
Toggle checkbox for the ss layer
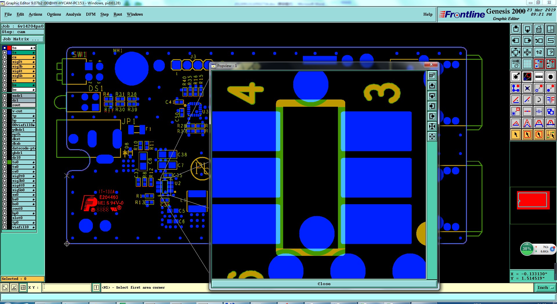(5, 80)
